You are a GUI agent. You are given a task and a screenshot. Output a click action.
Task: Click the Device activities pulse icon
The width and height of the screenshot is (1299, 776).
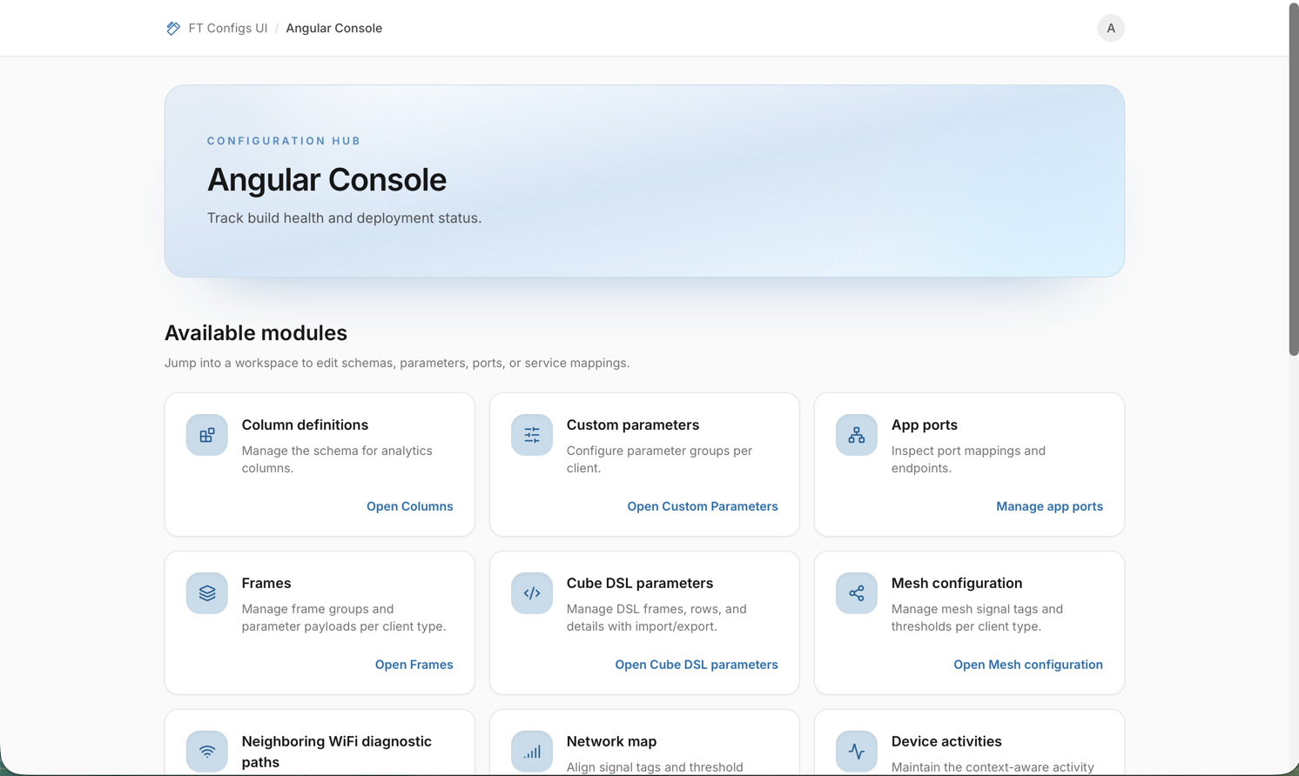(x=856, y=752)
